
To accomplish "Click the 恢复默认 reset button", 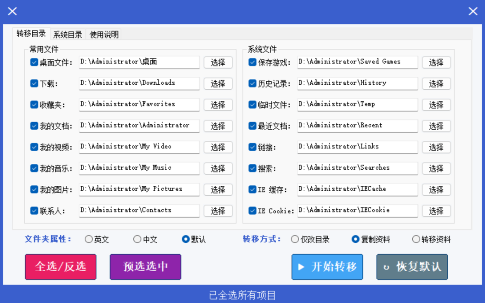I will click(x=412, y=267).
